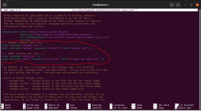This screenshot has height=111, width=201.
Task: Click the ^J Justify shortcut
Action: click(x=95, y=108)
